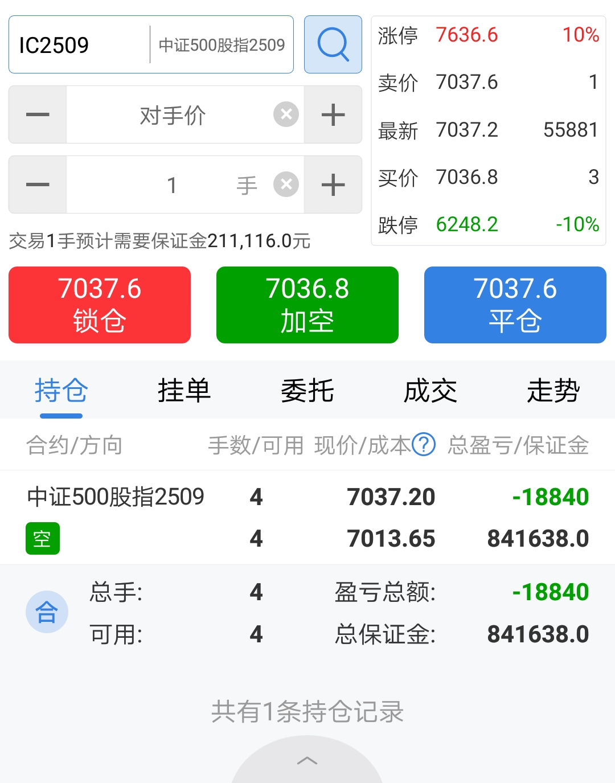Select the 中证500股指2509 position row
The width and height of the screenshot is (615, 783).
(307, 517)
